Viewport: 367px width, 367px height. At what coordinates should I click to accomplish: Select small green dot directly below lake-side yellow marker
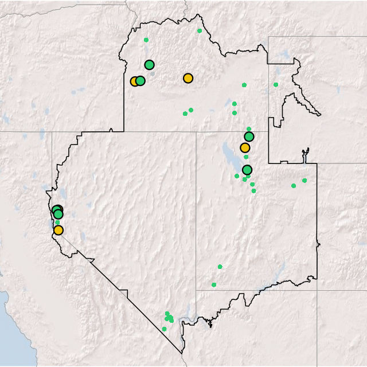tap(246, 157)
